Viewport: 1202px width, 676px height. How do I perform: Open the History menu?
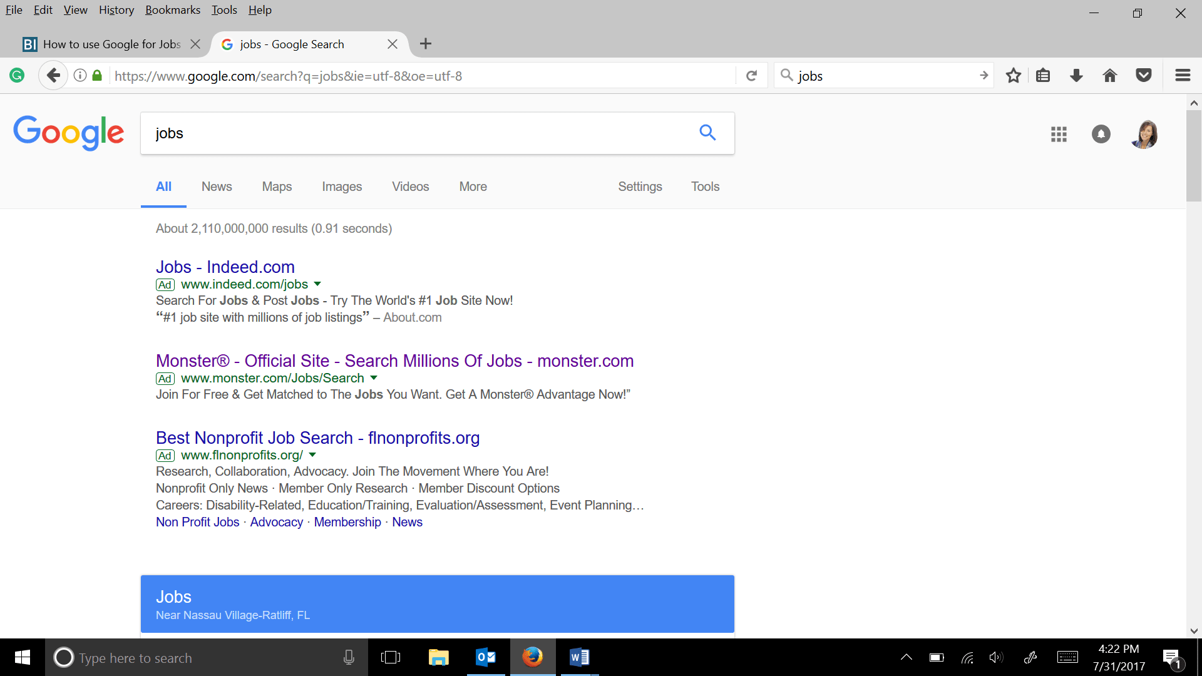[x=116, y=10]
